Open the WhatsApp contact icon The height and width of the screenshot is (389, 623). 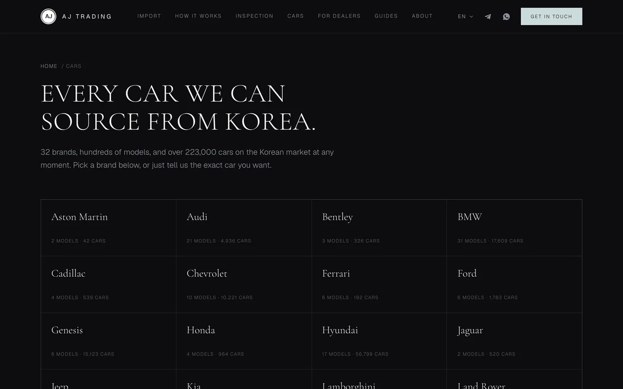(506, 17)
